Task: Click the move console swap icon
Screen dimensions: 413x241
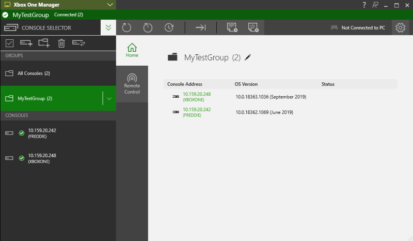Action: [78, 43]
